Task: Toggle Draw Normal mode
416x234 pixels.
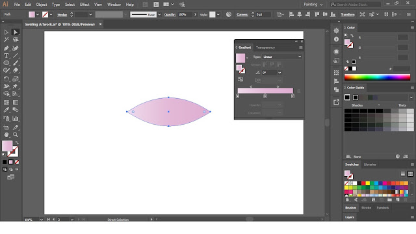Action: click(5, 169)
